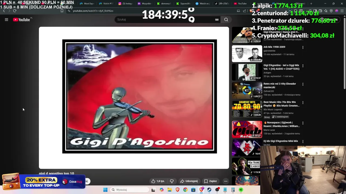Dislike the Gigi D'Agostino video

pyautogui.click(x=172, y=181)
